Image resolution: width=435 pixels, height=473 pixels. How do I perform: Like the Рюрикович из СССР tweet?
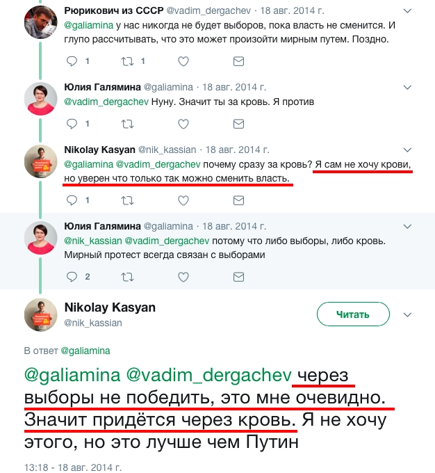coord(183,61)
